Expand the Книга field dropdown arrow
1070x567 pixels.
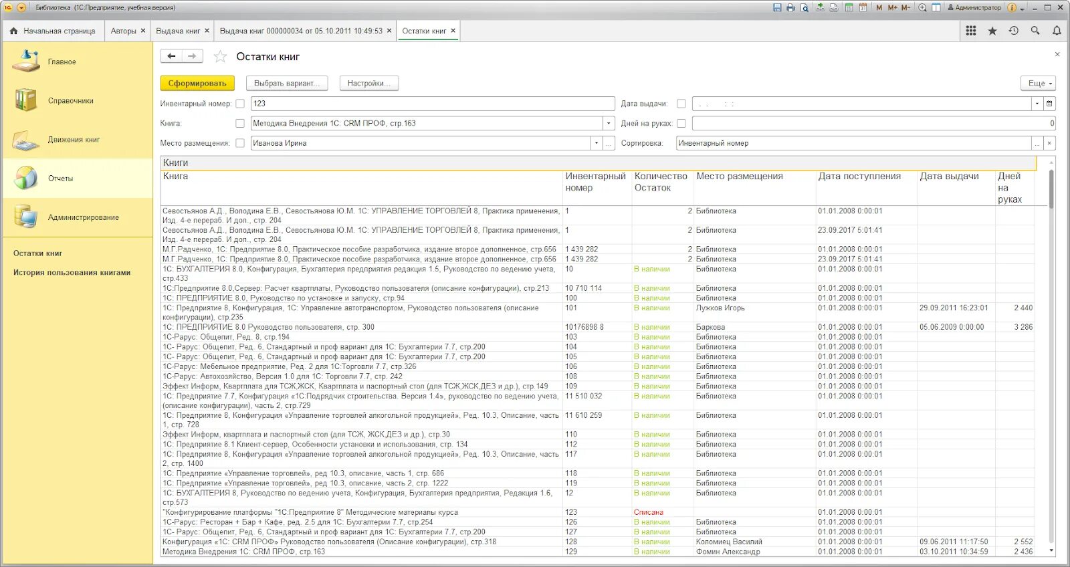tap(609, 123)
